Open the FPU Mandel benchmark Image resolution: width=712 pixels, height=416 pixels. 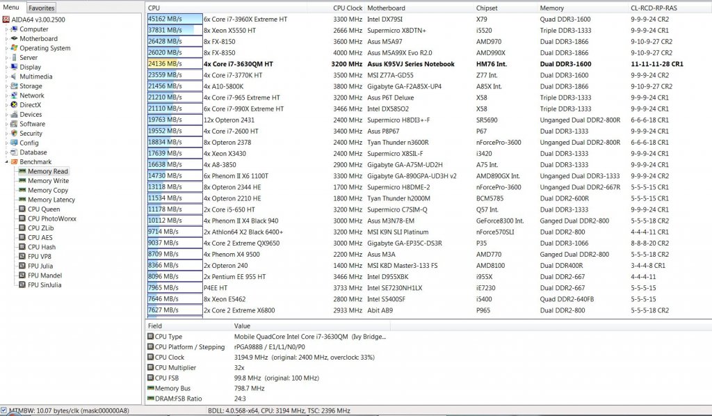(x=44, y=275)
